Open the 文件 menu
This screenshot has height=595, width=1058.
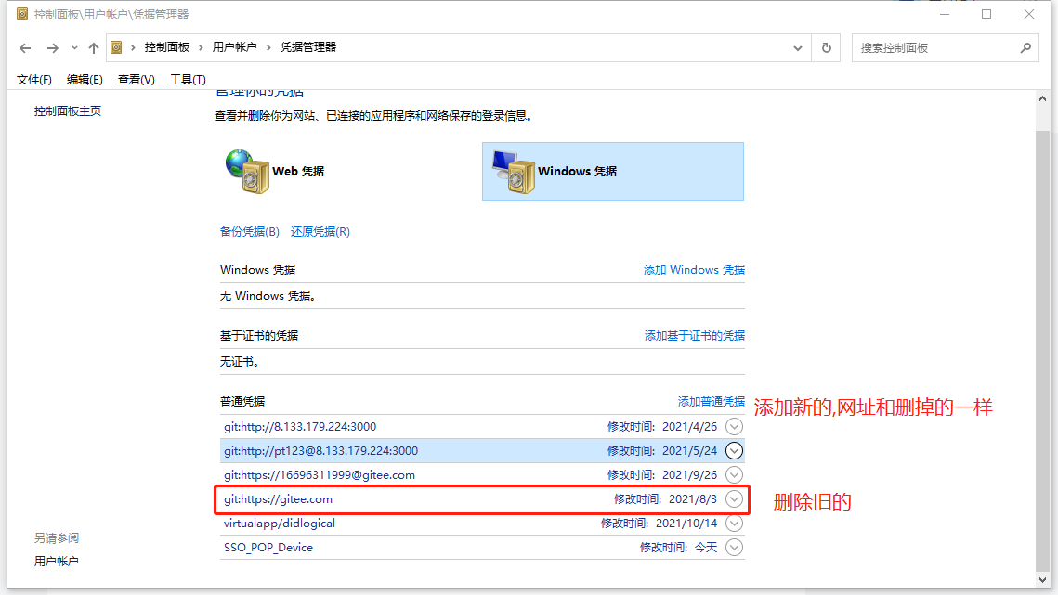[34, 79]
